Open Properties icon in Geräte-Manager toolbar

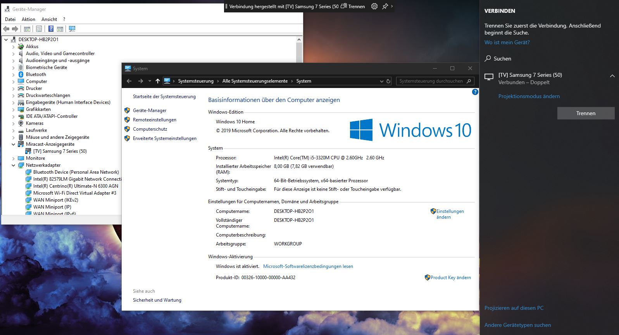pos(39,29)
